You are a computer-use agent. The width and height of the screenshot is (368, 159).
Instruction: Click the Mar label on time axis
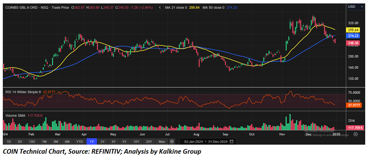(57, 135)
